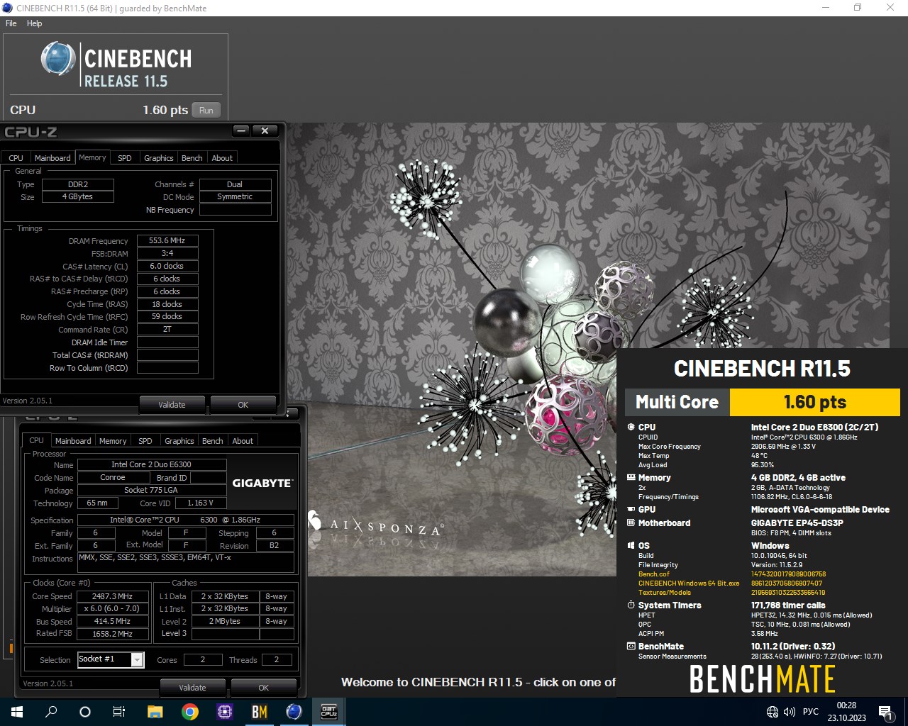Click the System Timers clock icon

click(x=631, y=605)
